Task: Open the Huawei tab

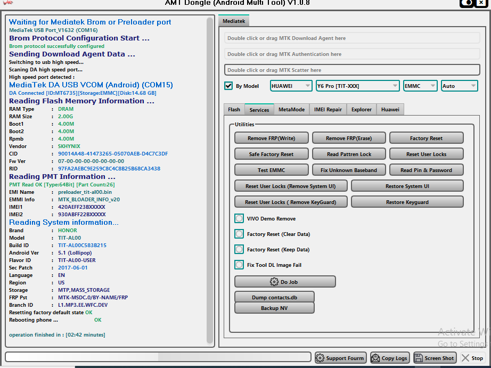Action: (x=390, y=110)
